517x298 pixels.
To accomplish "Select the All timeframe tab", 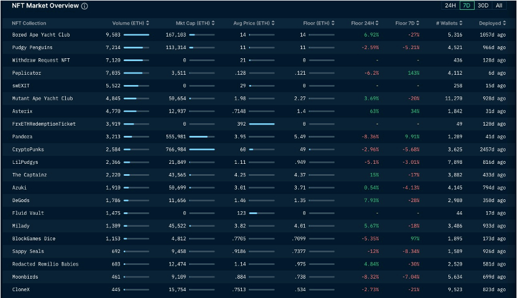I will pyautogui.click(x=499, y=6).
